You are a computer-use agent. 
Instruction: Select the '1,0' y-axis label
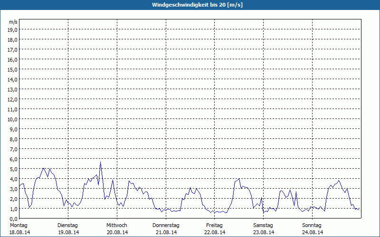(14, 209)
